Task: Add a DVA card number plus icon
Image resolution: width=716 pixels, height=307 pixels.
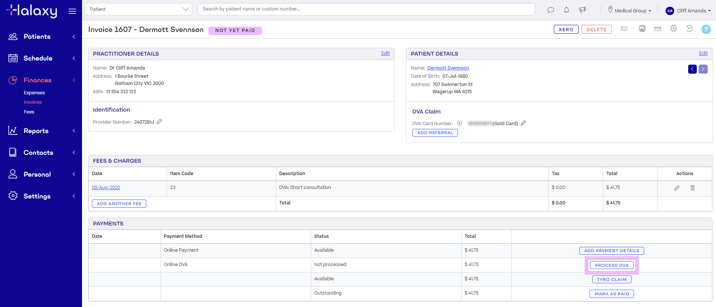Action: pyautogui.click(x=459, y=123)
